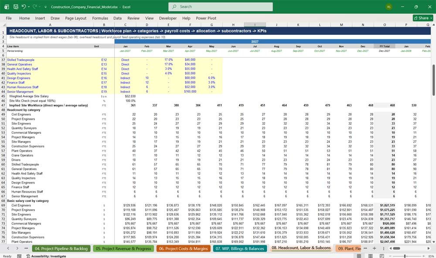The height and width of the screenshot is (258, 436).
Task: Click the Share button
Action: [423, 18]
